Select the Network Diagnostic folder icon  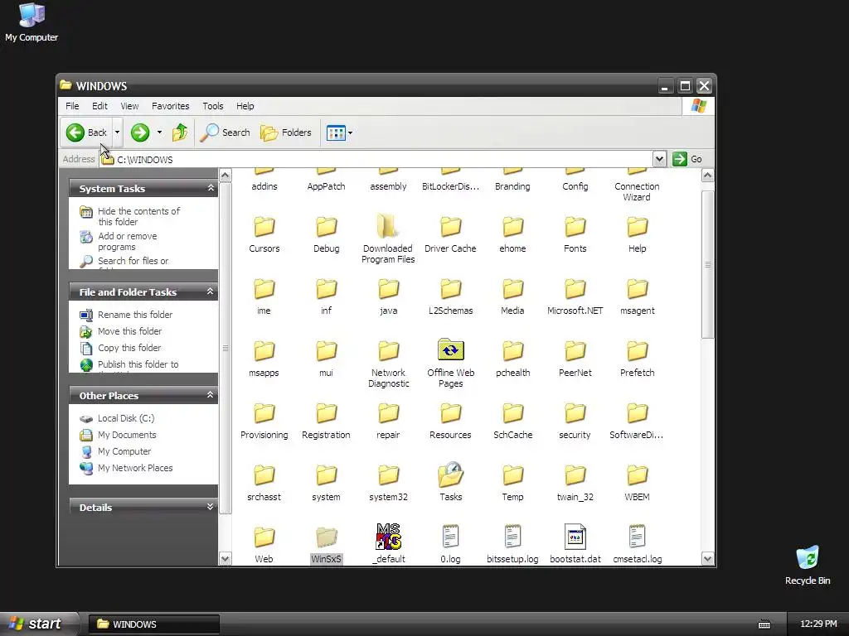(388, 351)
